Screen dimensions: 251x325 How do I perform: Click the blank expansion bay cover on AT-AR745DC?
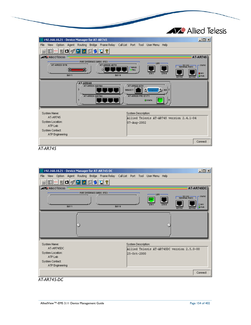pos(124,225)
